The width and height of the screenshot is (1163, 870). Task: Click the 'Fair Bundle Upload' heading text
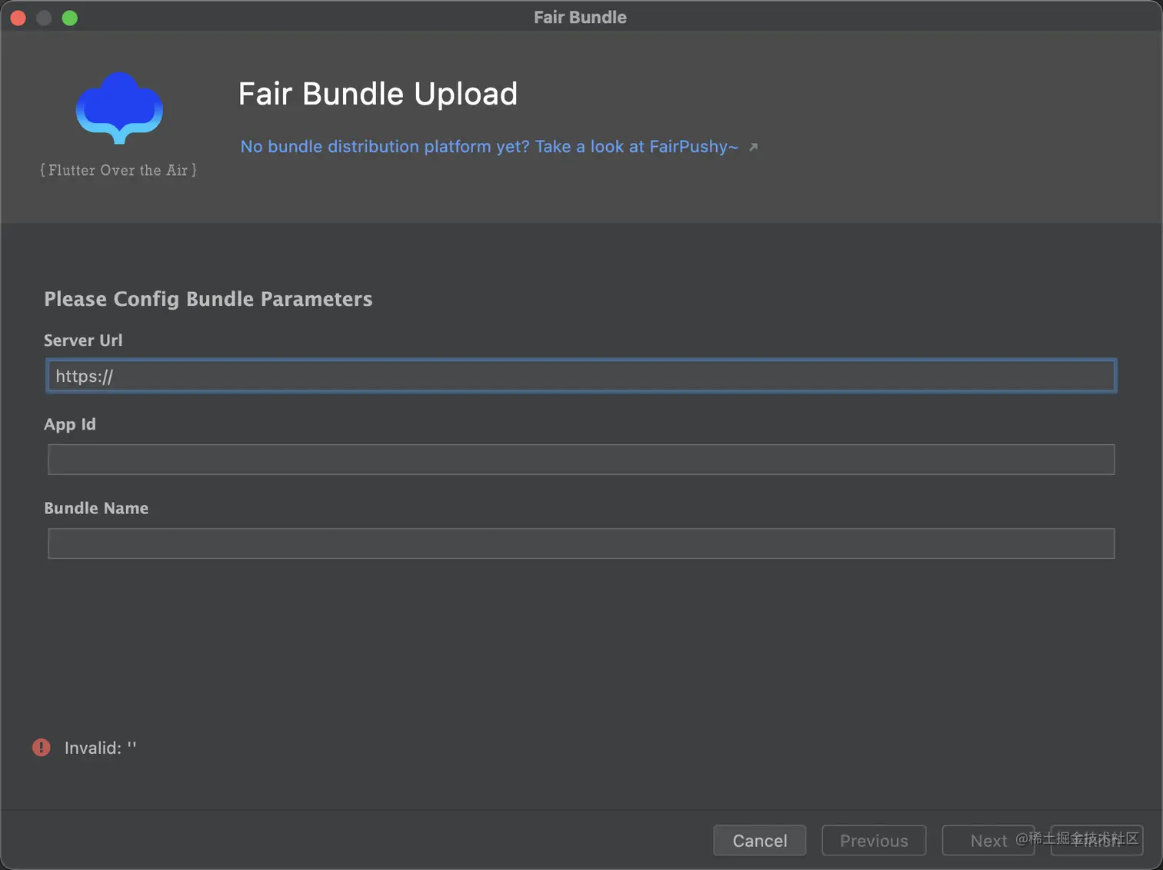(x=378, y=94)
